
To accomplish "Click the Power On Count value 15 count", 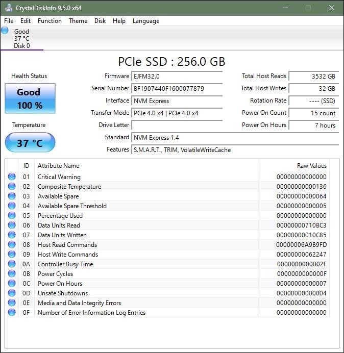I will pos(313,113).
